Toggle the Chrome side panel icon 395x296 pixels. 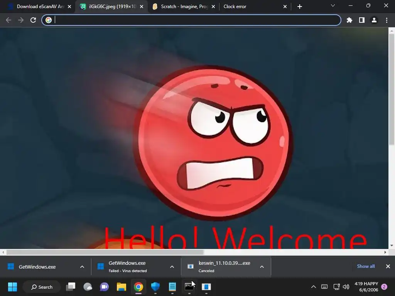tap(362, 20)
